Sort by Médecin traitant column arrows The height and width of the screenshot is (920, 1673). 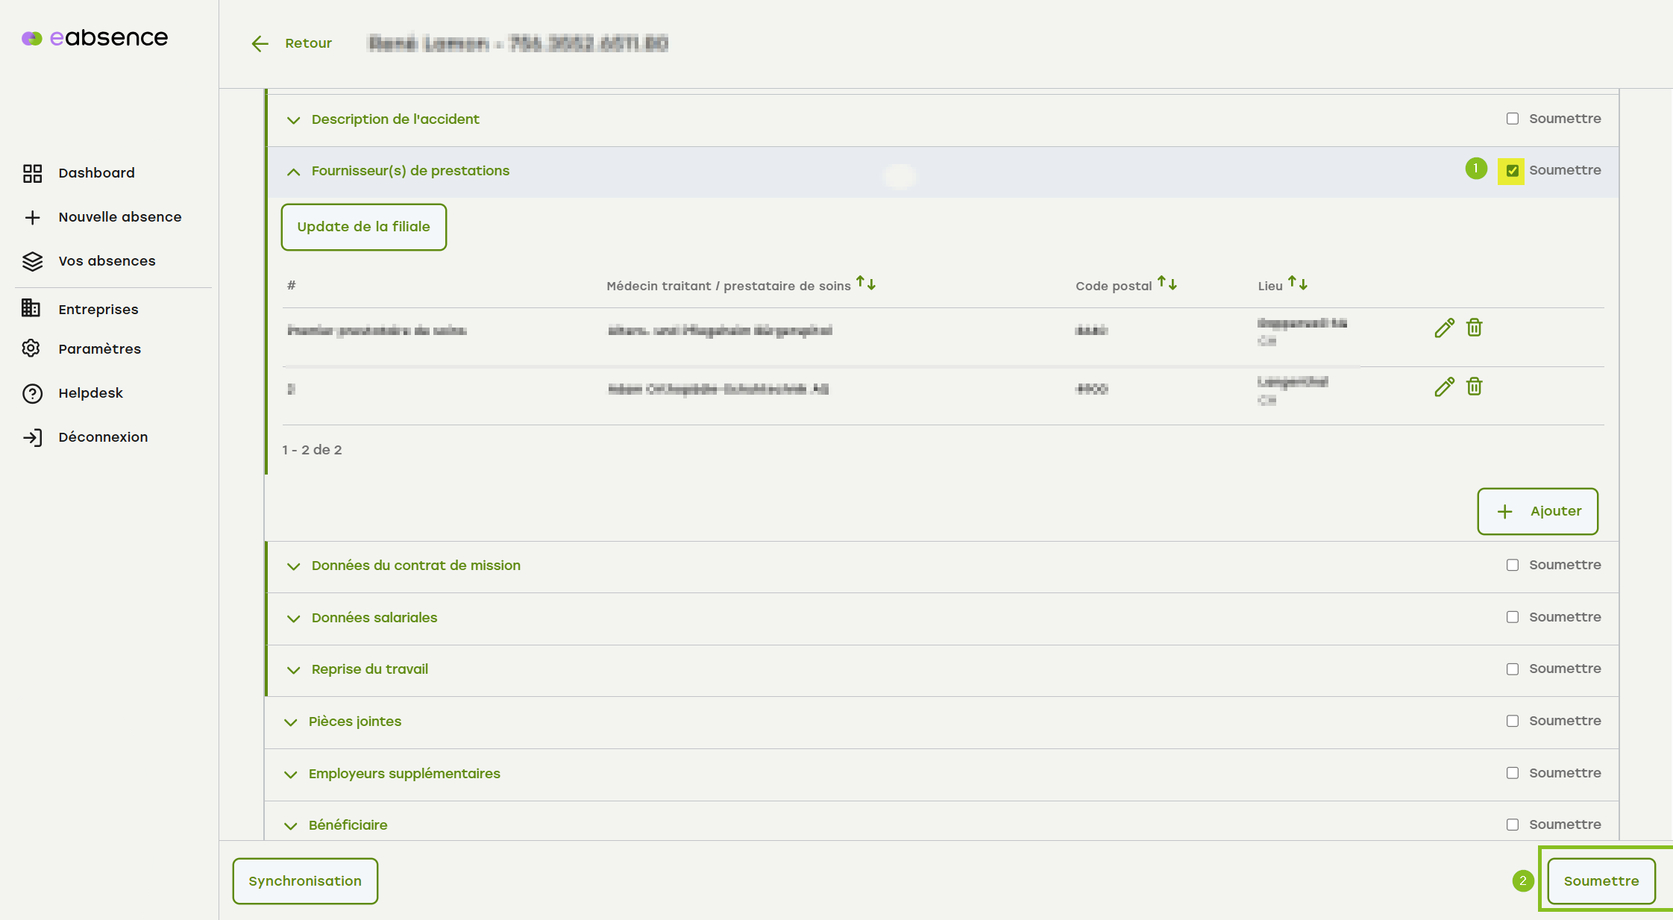click(x=865, y=284)
